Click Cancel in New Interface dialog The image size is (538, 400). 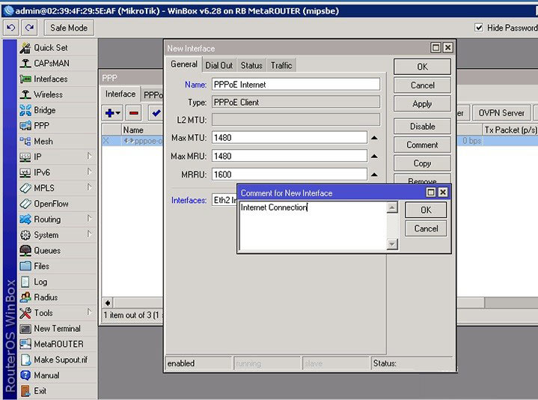click(422, 85)
